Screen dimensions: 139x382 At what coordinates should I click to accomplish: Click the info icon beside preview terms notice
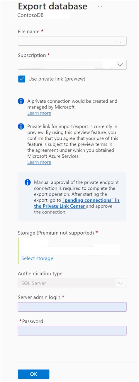pos(21,126)
